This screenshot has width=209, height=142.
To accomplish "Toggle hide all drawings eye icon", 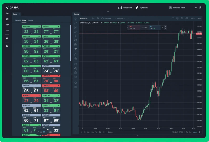I will point(76,77).
